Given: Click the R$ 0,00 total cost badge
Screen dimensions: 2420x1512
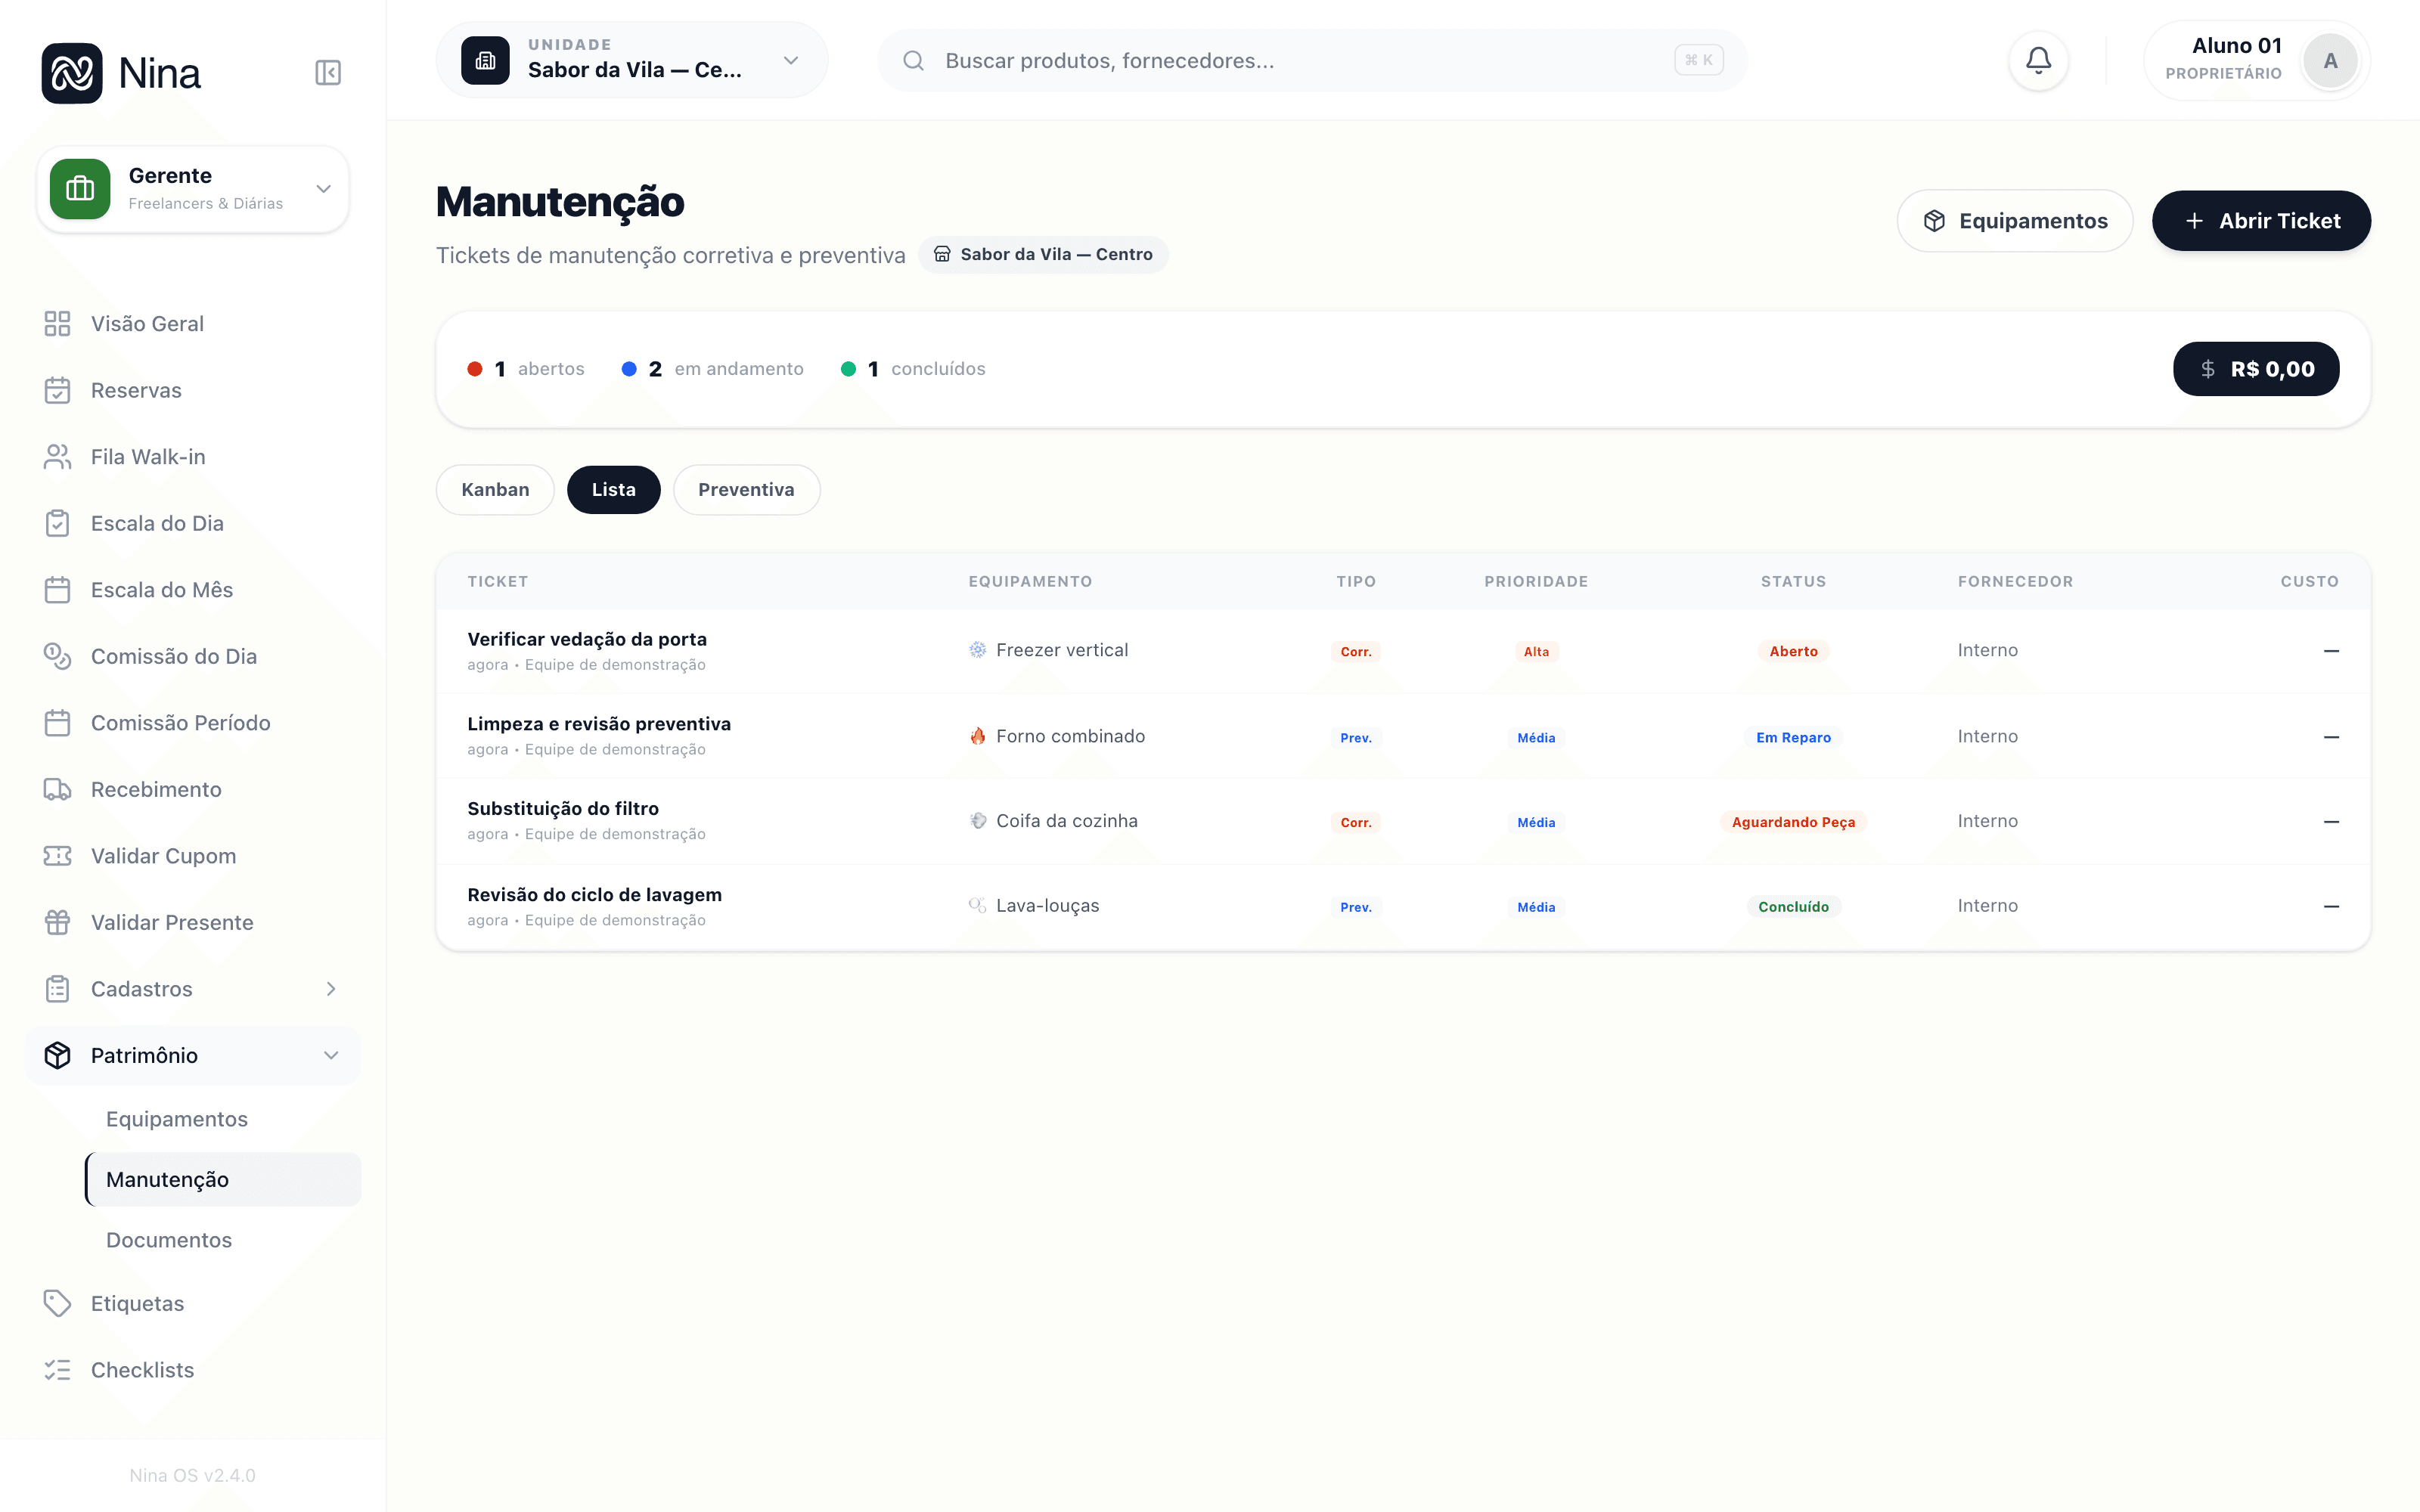Looking at the screenshot, I should [2256, 369].
